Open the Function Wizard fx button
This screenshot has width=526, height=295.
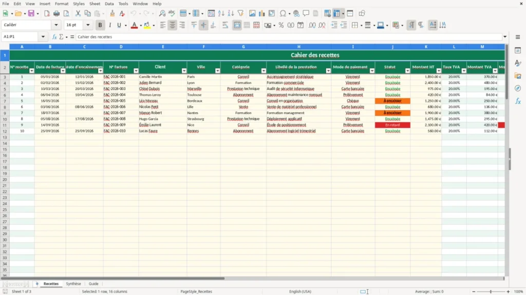click(x=54, y=37)
